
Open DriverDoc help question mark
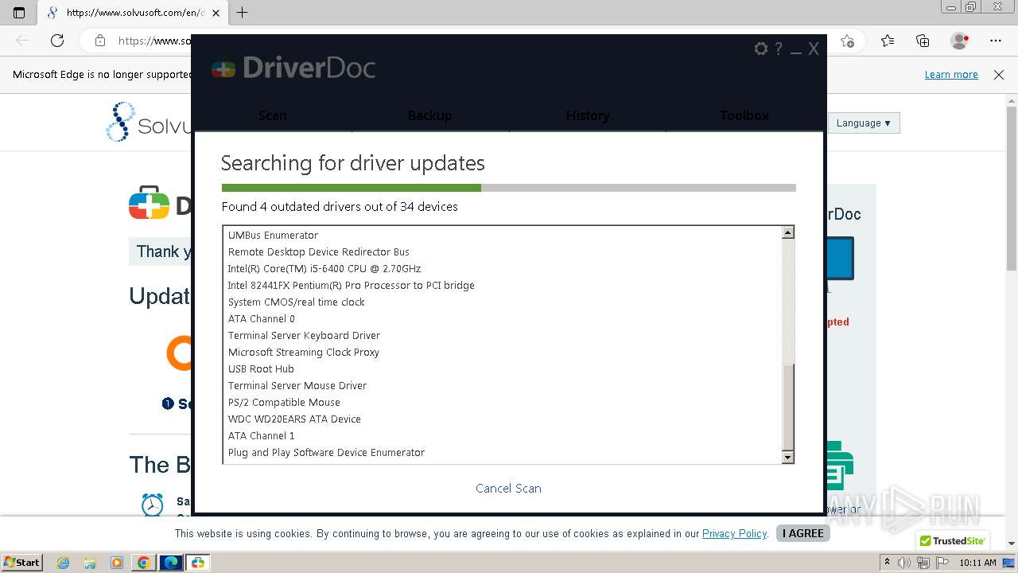(x=779, y=49)
